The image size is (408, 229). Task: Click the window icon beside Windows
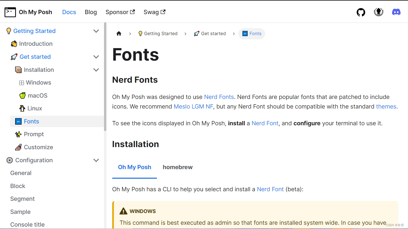(x=22, y=83)
